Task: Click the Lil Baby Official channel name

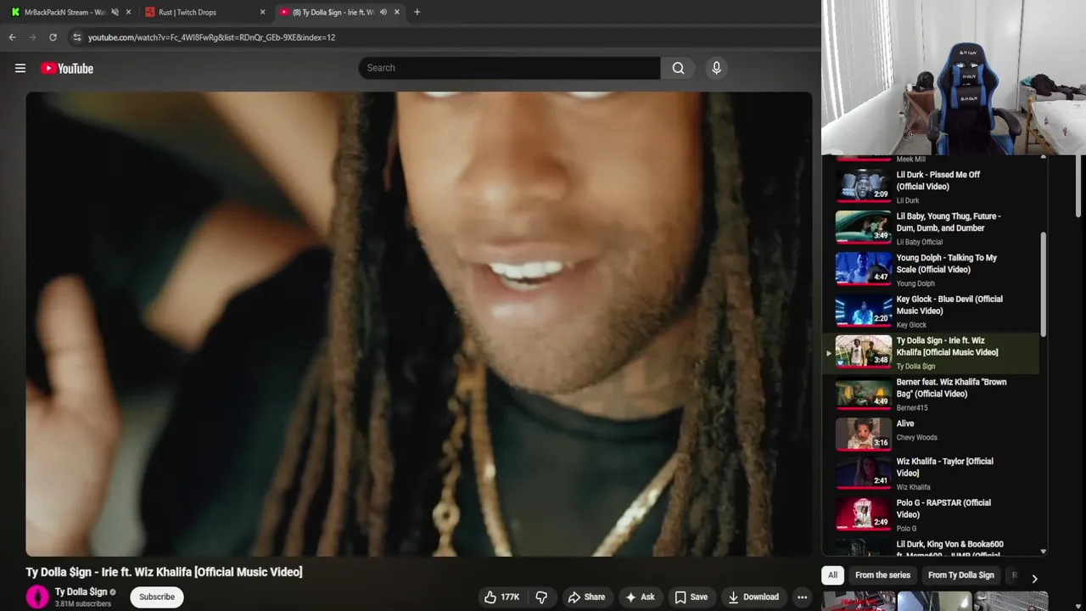Action: [x=920, y=242]
